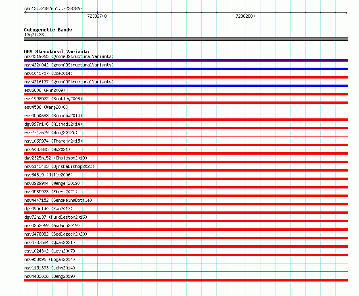Open variant nsv1041757 (Coe2014)
The height and width of the screenshot is (296, 359).
click(x=48, y=73)
